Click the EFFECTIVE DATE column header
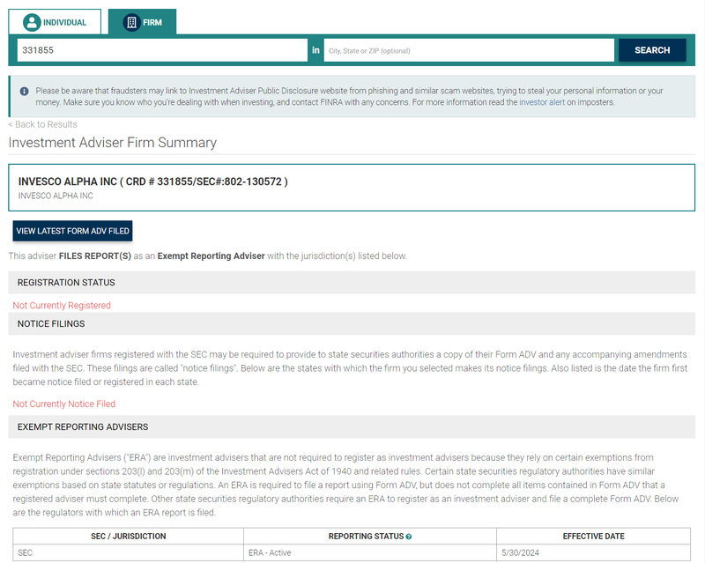 (x=593, y=536)
